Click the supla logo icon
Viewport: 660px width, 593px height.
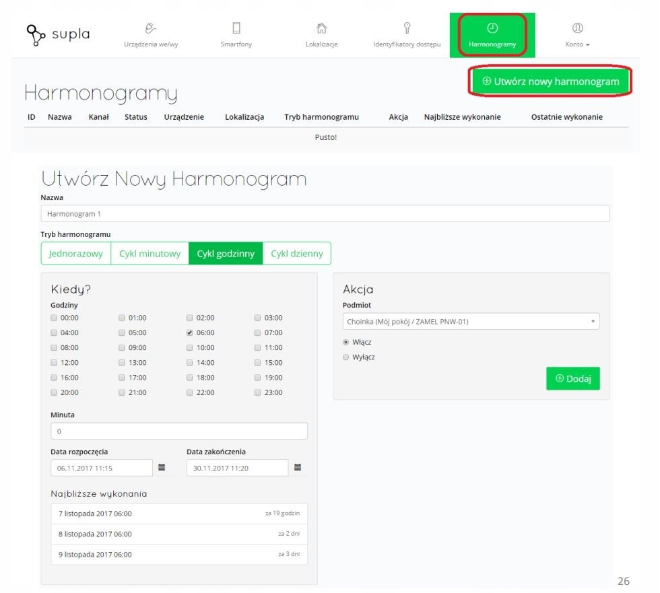tap(36, 34)
